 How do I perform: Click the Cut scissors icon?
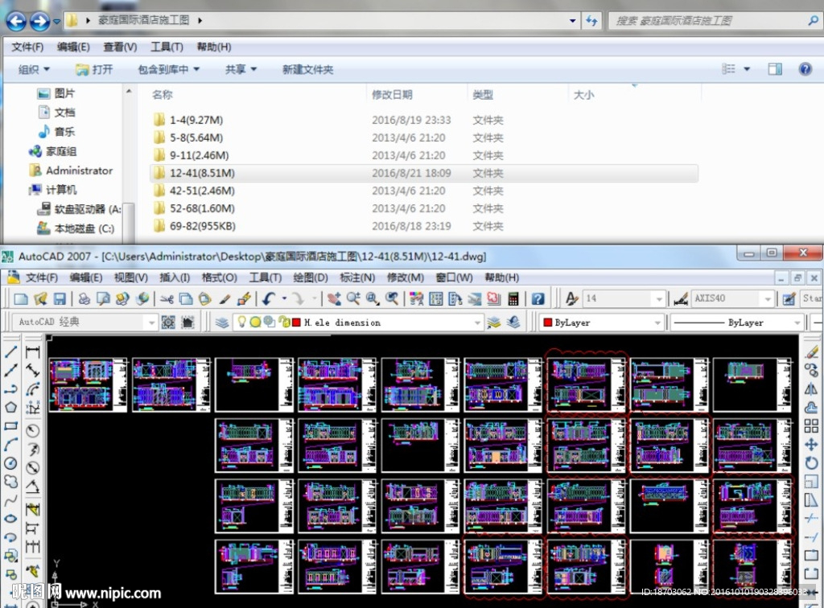(167, 298)
